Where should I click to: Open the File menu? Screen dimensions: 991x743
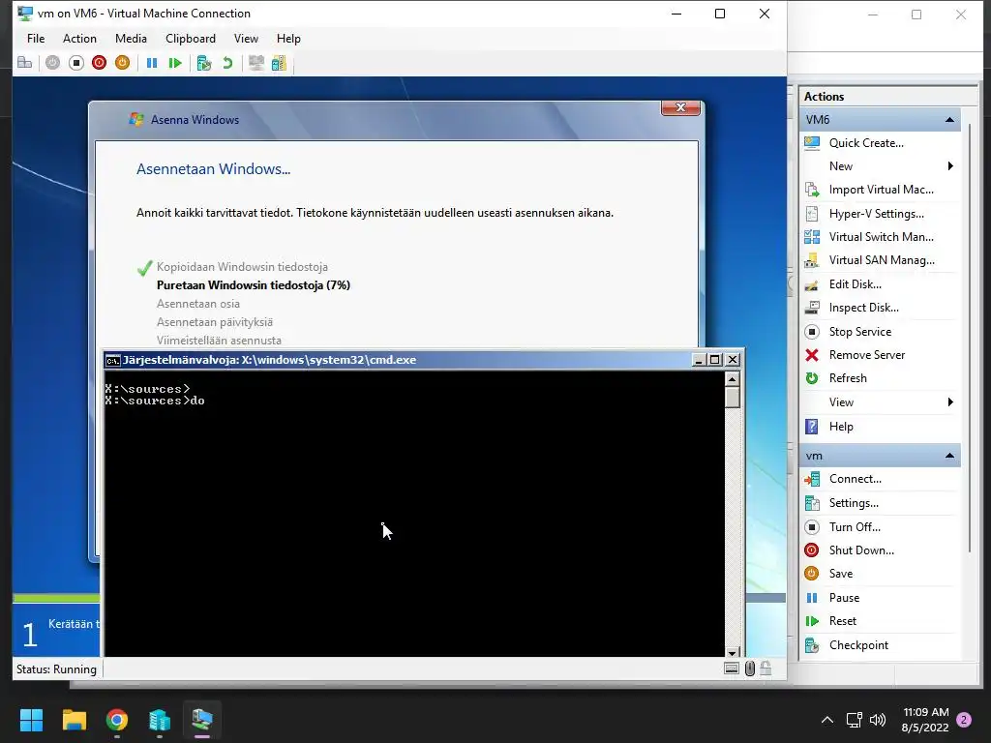tap(36, 39)
